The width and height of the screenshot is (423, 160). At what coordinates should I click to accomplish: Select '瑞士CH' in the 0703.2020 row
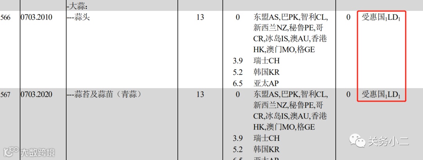coord(267,138)
